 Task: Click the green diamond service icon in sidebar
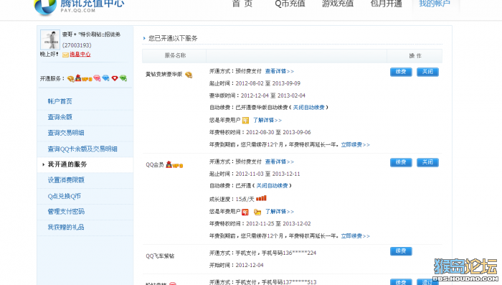(x=123, y=78)
